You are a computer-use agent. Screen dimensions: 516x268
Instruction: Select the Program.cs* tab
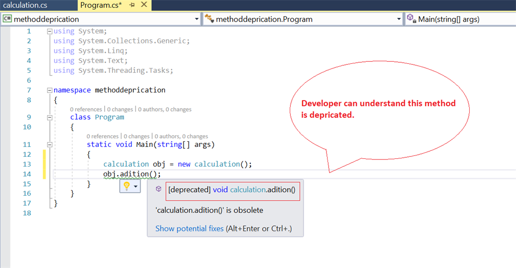coord(101,5)
